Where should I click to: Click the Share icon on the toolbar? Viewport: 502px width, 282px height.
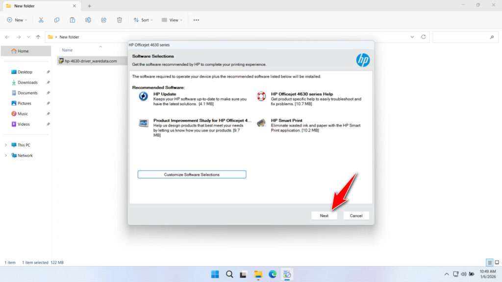point(103,20)
